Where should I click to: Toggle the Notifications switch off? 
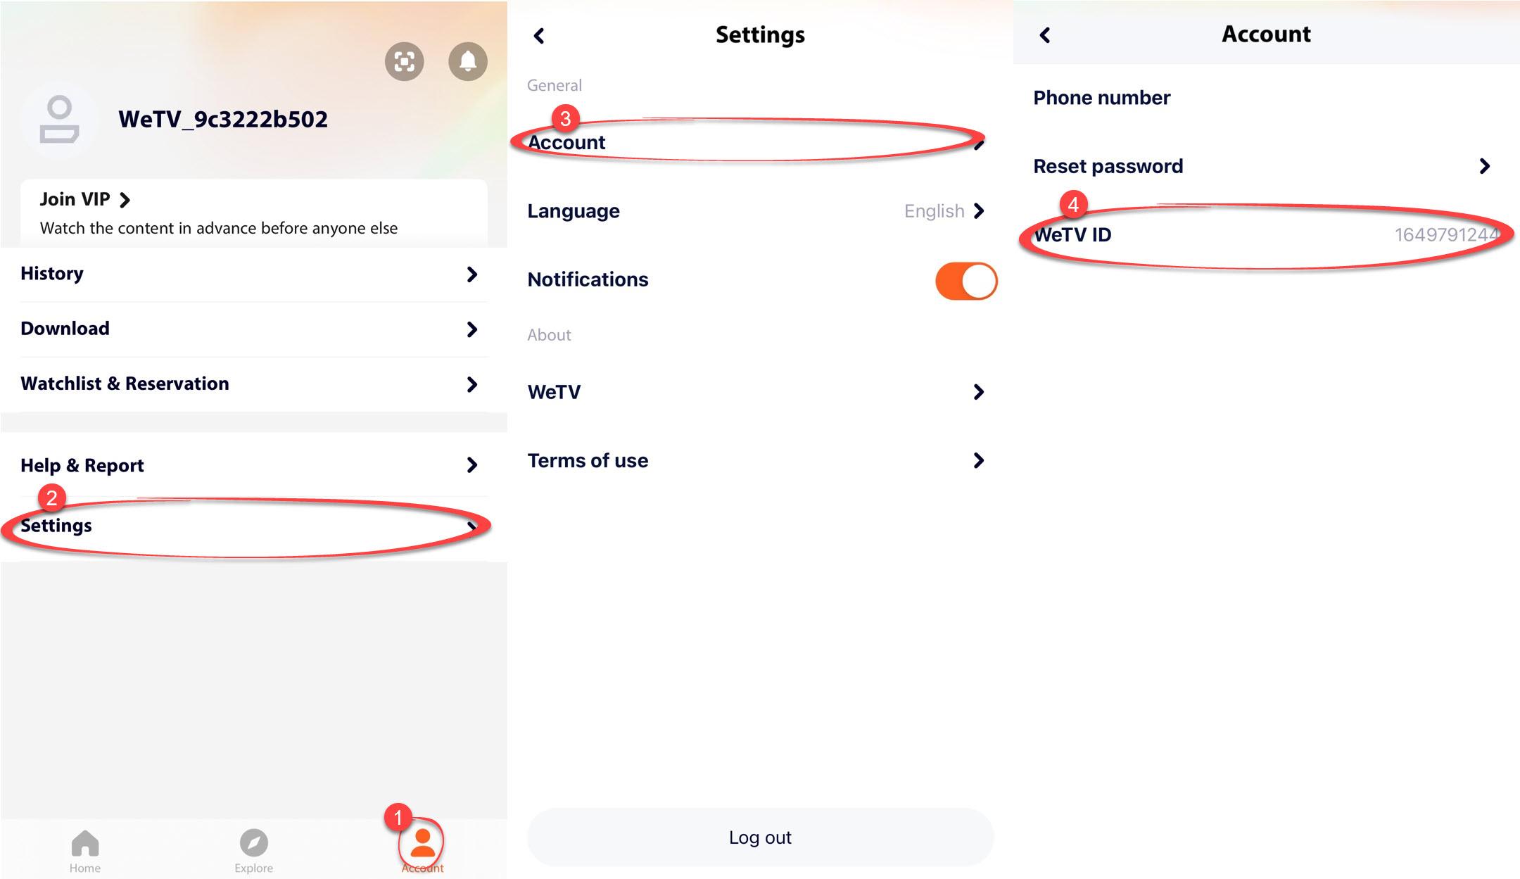tap(965, 281)
